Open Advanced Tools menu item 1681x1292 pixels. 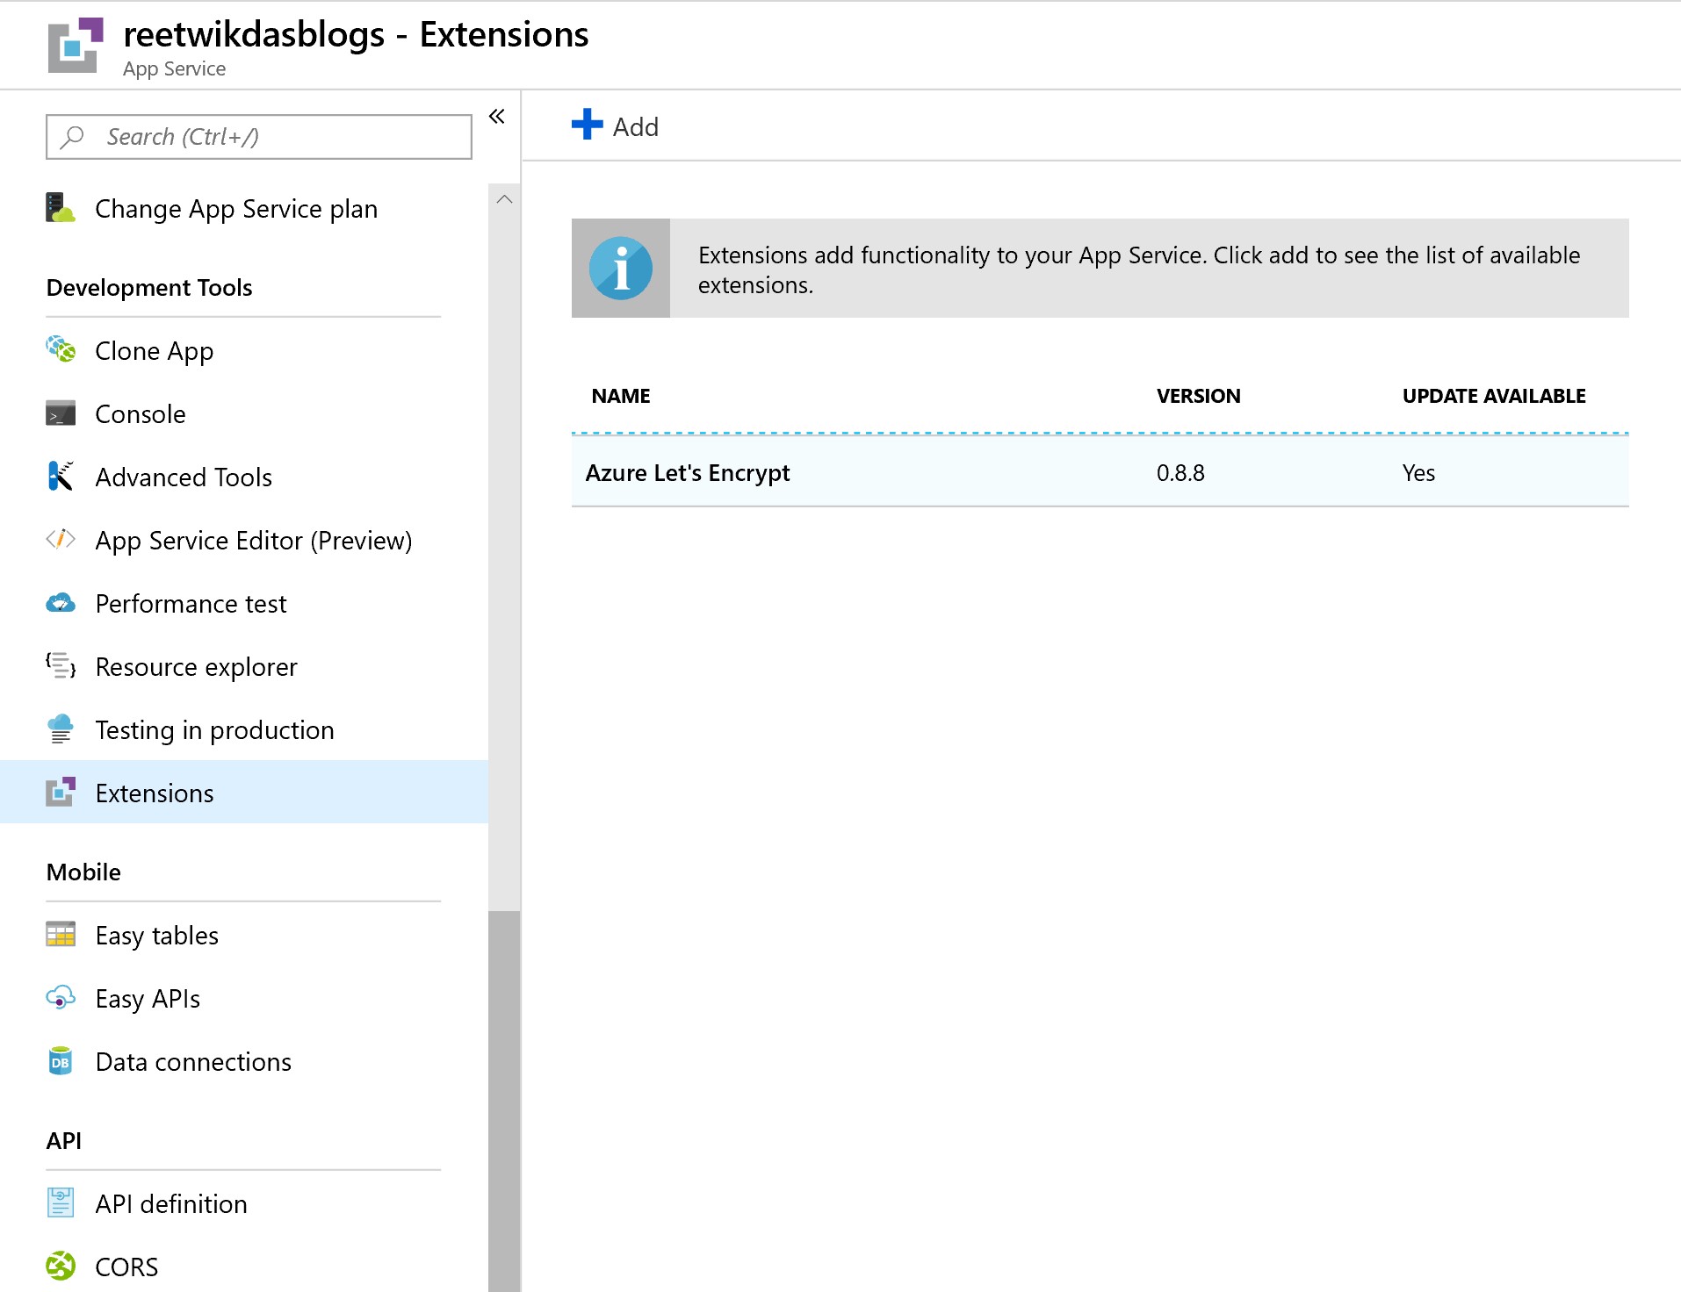[x=244, y=477]
